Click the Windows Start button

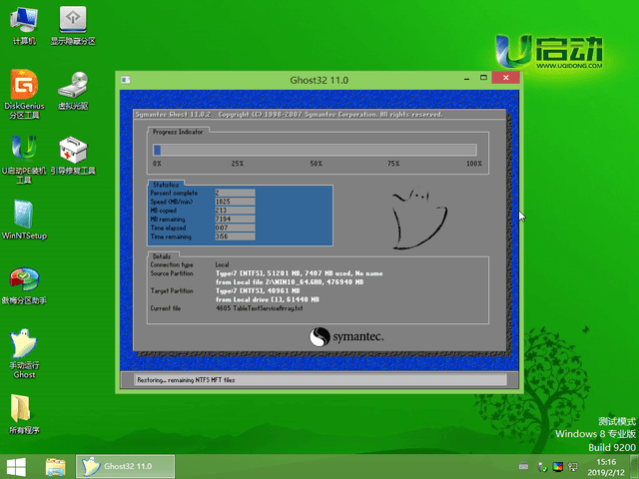[17, 466]
